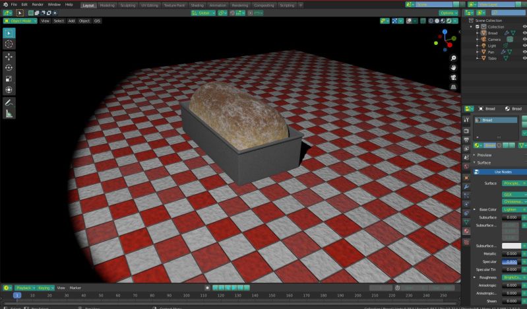Viewport: 527px width, 309px height.
Task: Hide the Table object with eye icon
Action: (524, 58)
